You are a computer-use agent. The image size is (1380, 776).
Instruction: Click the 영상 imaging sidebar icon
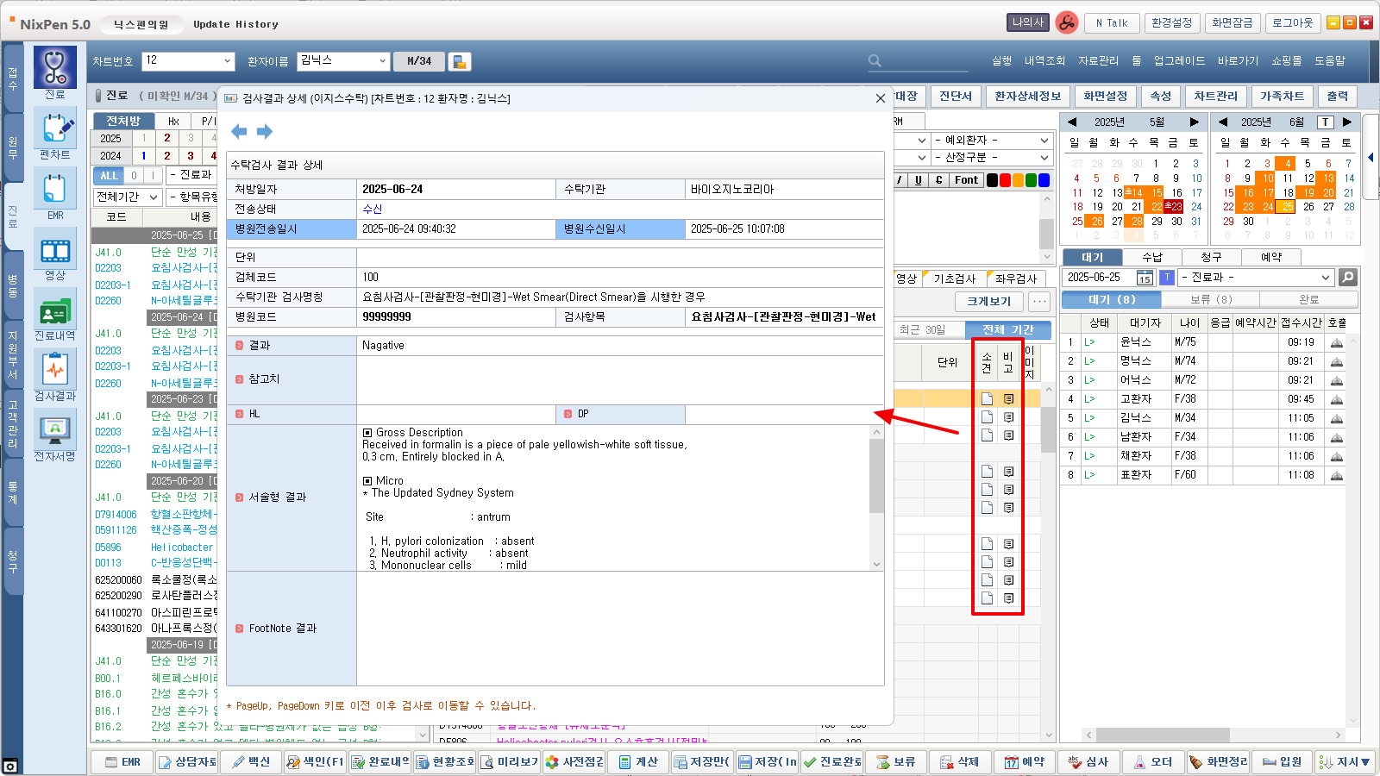tap(54, 250)
